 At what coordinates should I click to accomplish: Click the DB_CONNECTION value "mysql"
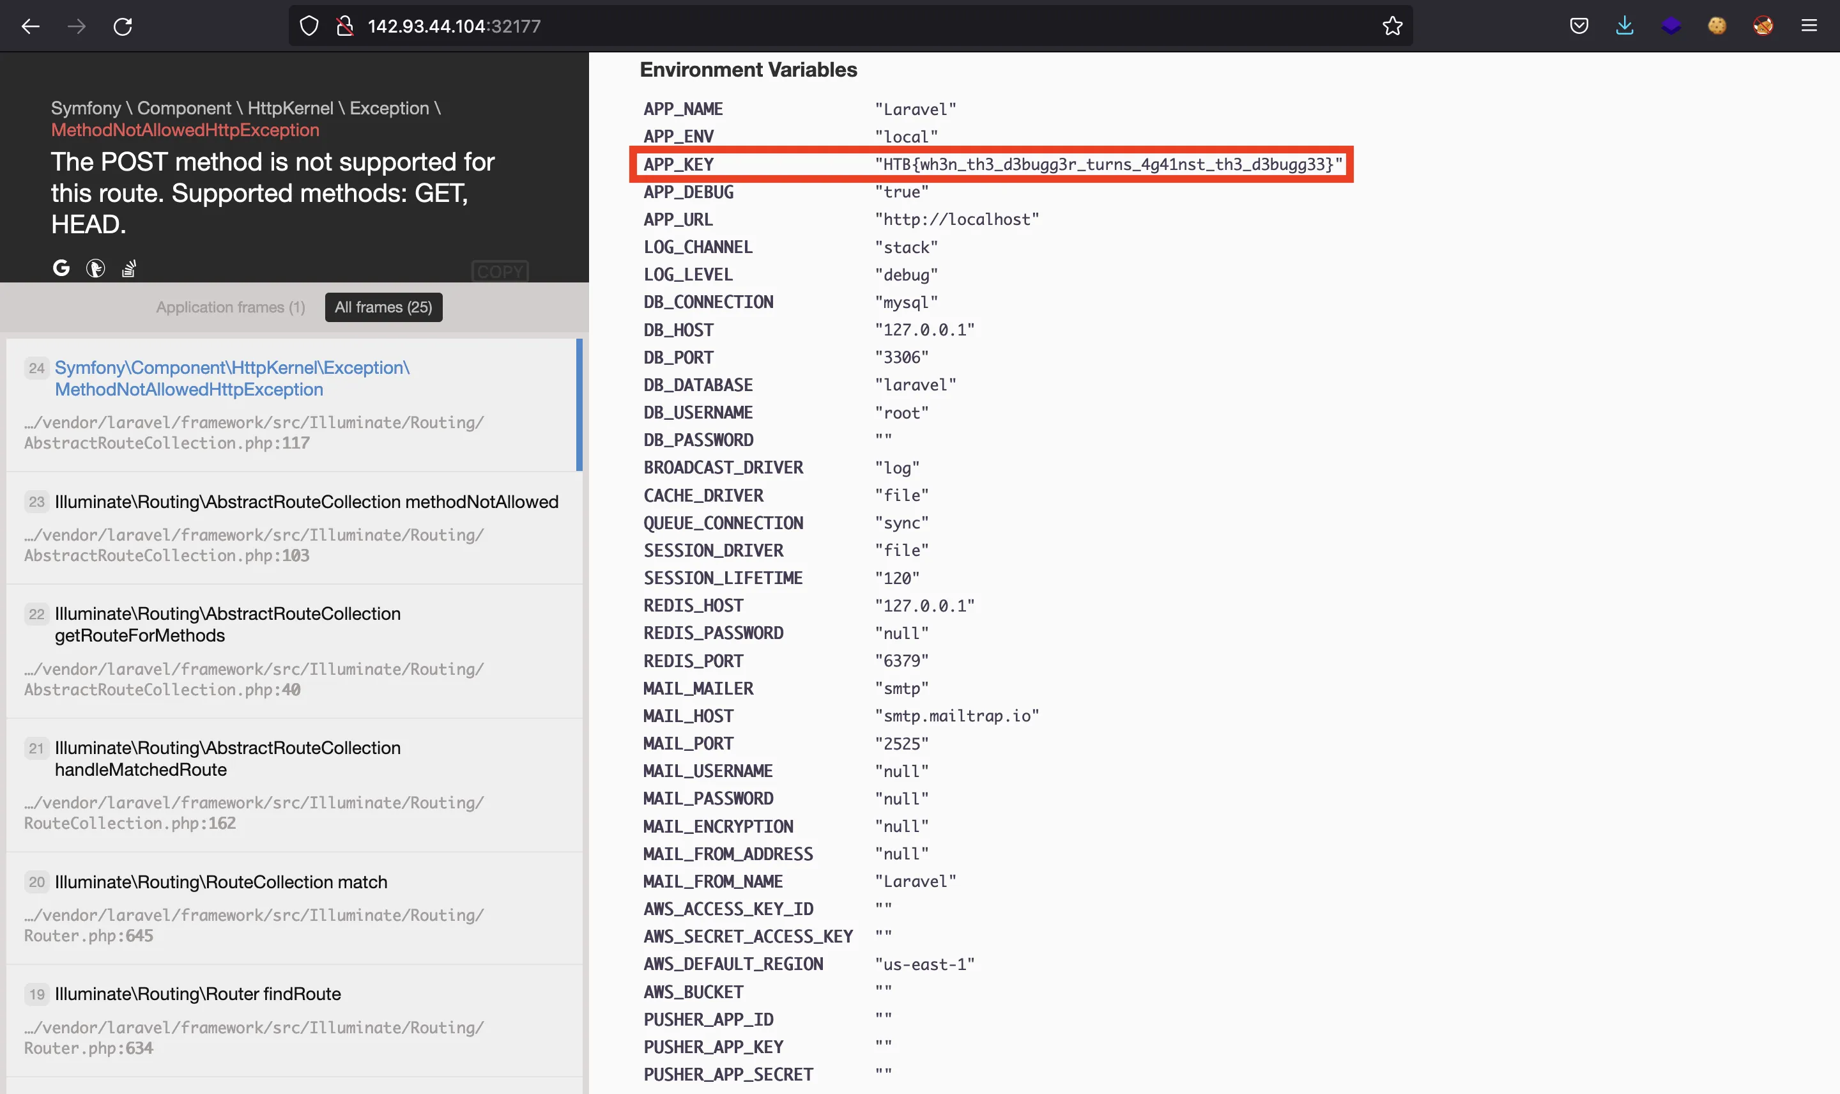pyautogui.click(x=907, y=302)
